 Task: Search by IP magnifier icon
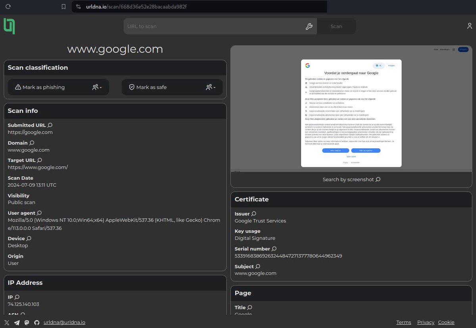click(x=17, y=297)
